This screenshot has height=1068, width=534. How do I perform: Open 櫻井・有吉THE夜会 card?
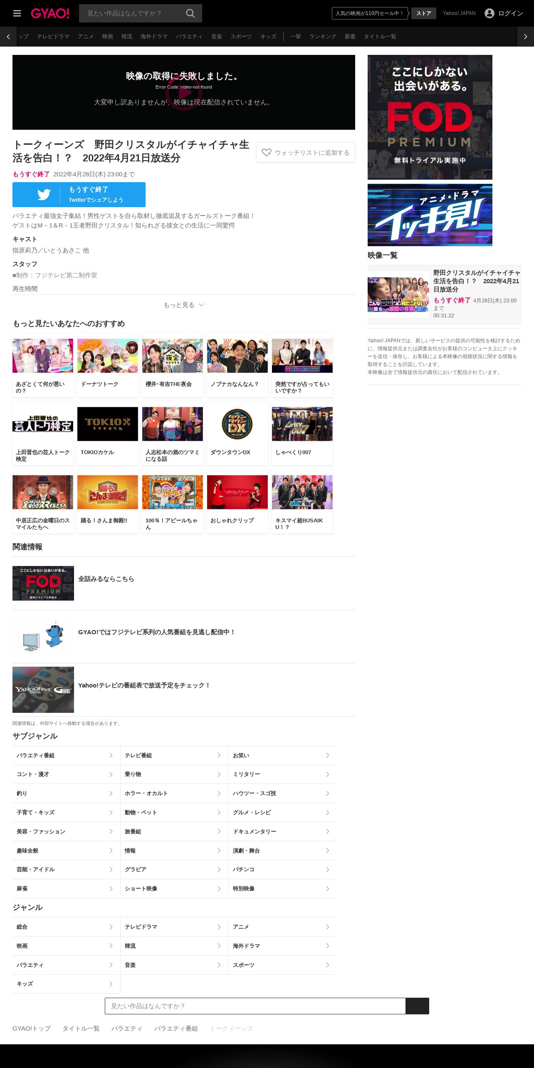pyautogui.click(x=173, y=365)
